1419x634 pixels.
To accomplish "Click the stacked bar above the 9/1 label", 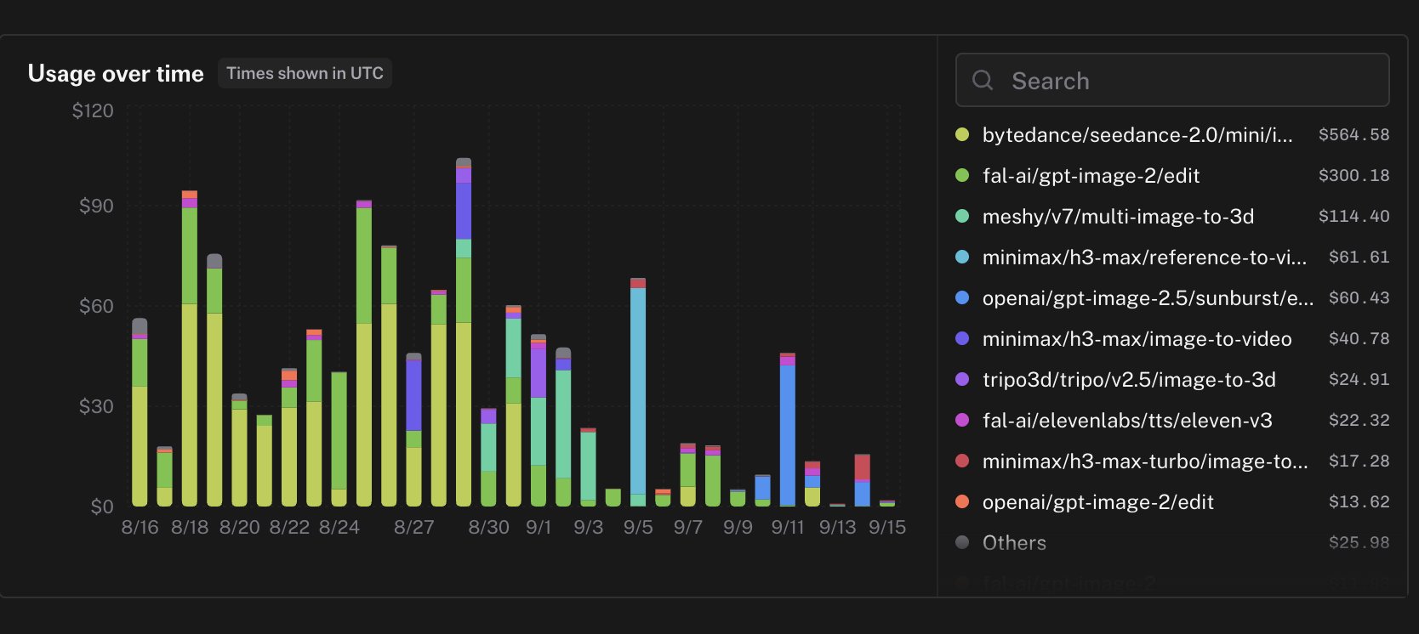I will point(539,420).
